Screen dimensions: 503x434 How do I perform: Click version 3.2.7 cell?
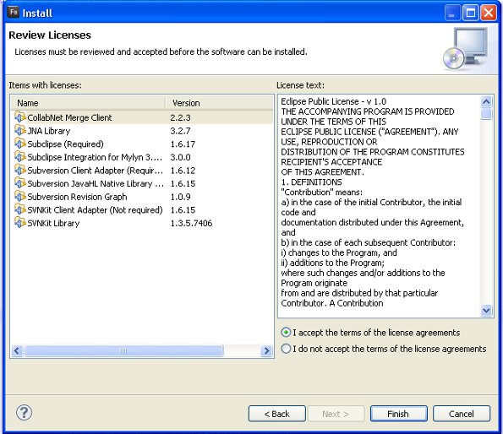[180, 131]
